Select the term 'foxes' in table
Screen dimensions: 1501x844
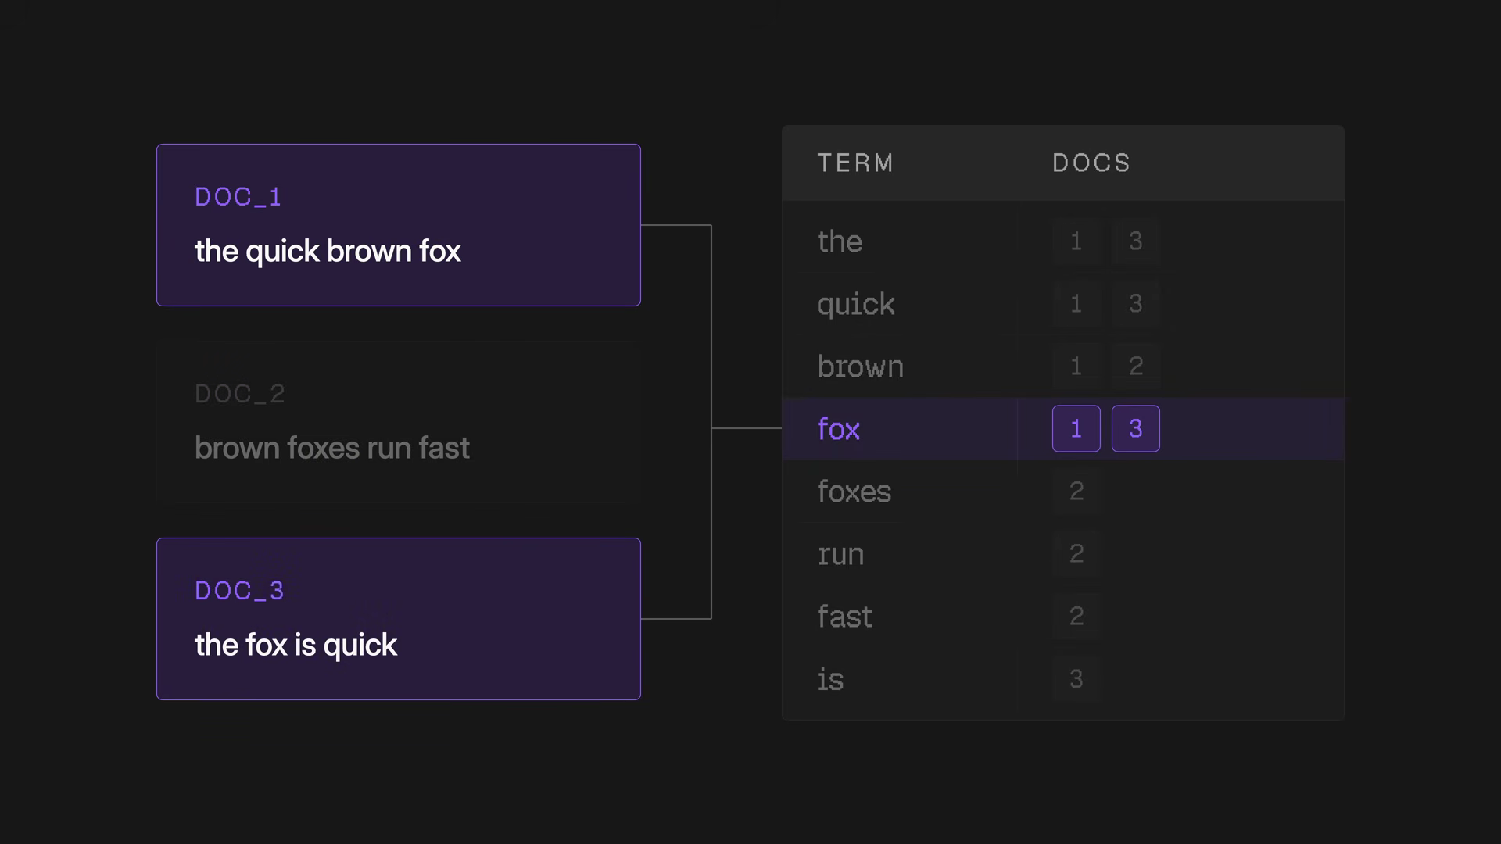(854, 492)
